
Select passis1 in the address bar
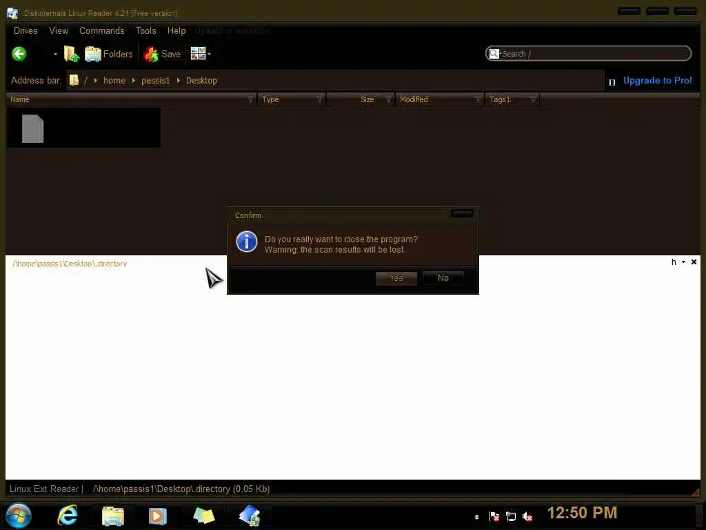[155, 80]
